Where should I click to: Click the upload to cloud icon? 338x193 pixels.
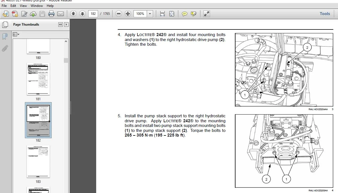pyautogui.click(x=33, y=14)
